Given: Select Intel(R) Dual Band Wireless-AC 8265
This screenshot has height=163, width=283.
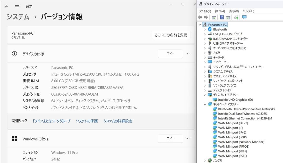Looking at the screenshot, I should click(242, 114).
